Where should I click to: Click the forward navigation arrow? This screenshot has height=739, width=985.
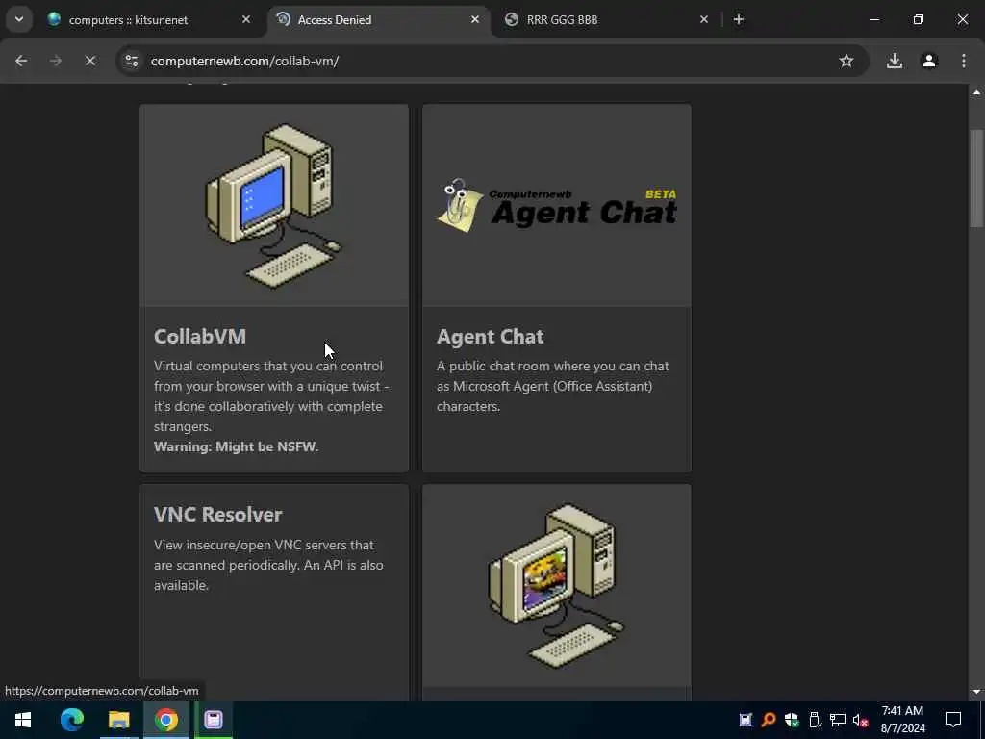(56, 61)
